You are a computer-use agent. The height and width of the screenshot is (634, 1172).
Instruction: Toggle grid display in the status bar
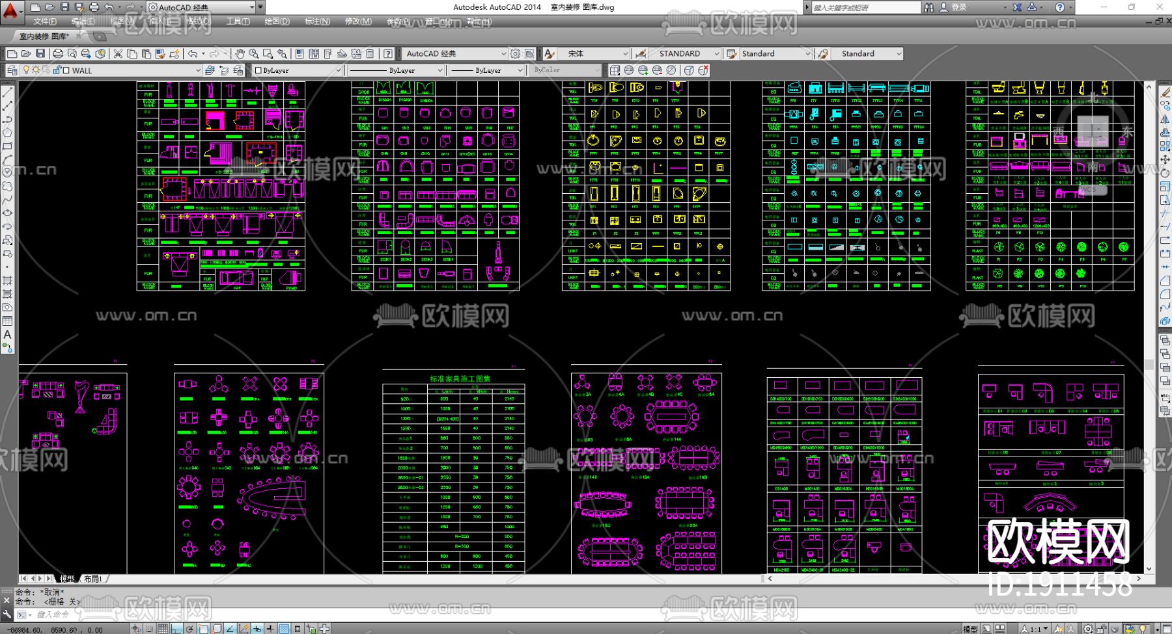pos(163,629)
